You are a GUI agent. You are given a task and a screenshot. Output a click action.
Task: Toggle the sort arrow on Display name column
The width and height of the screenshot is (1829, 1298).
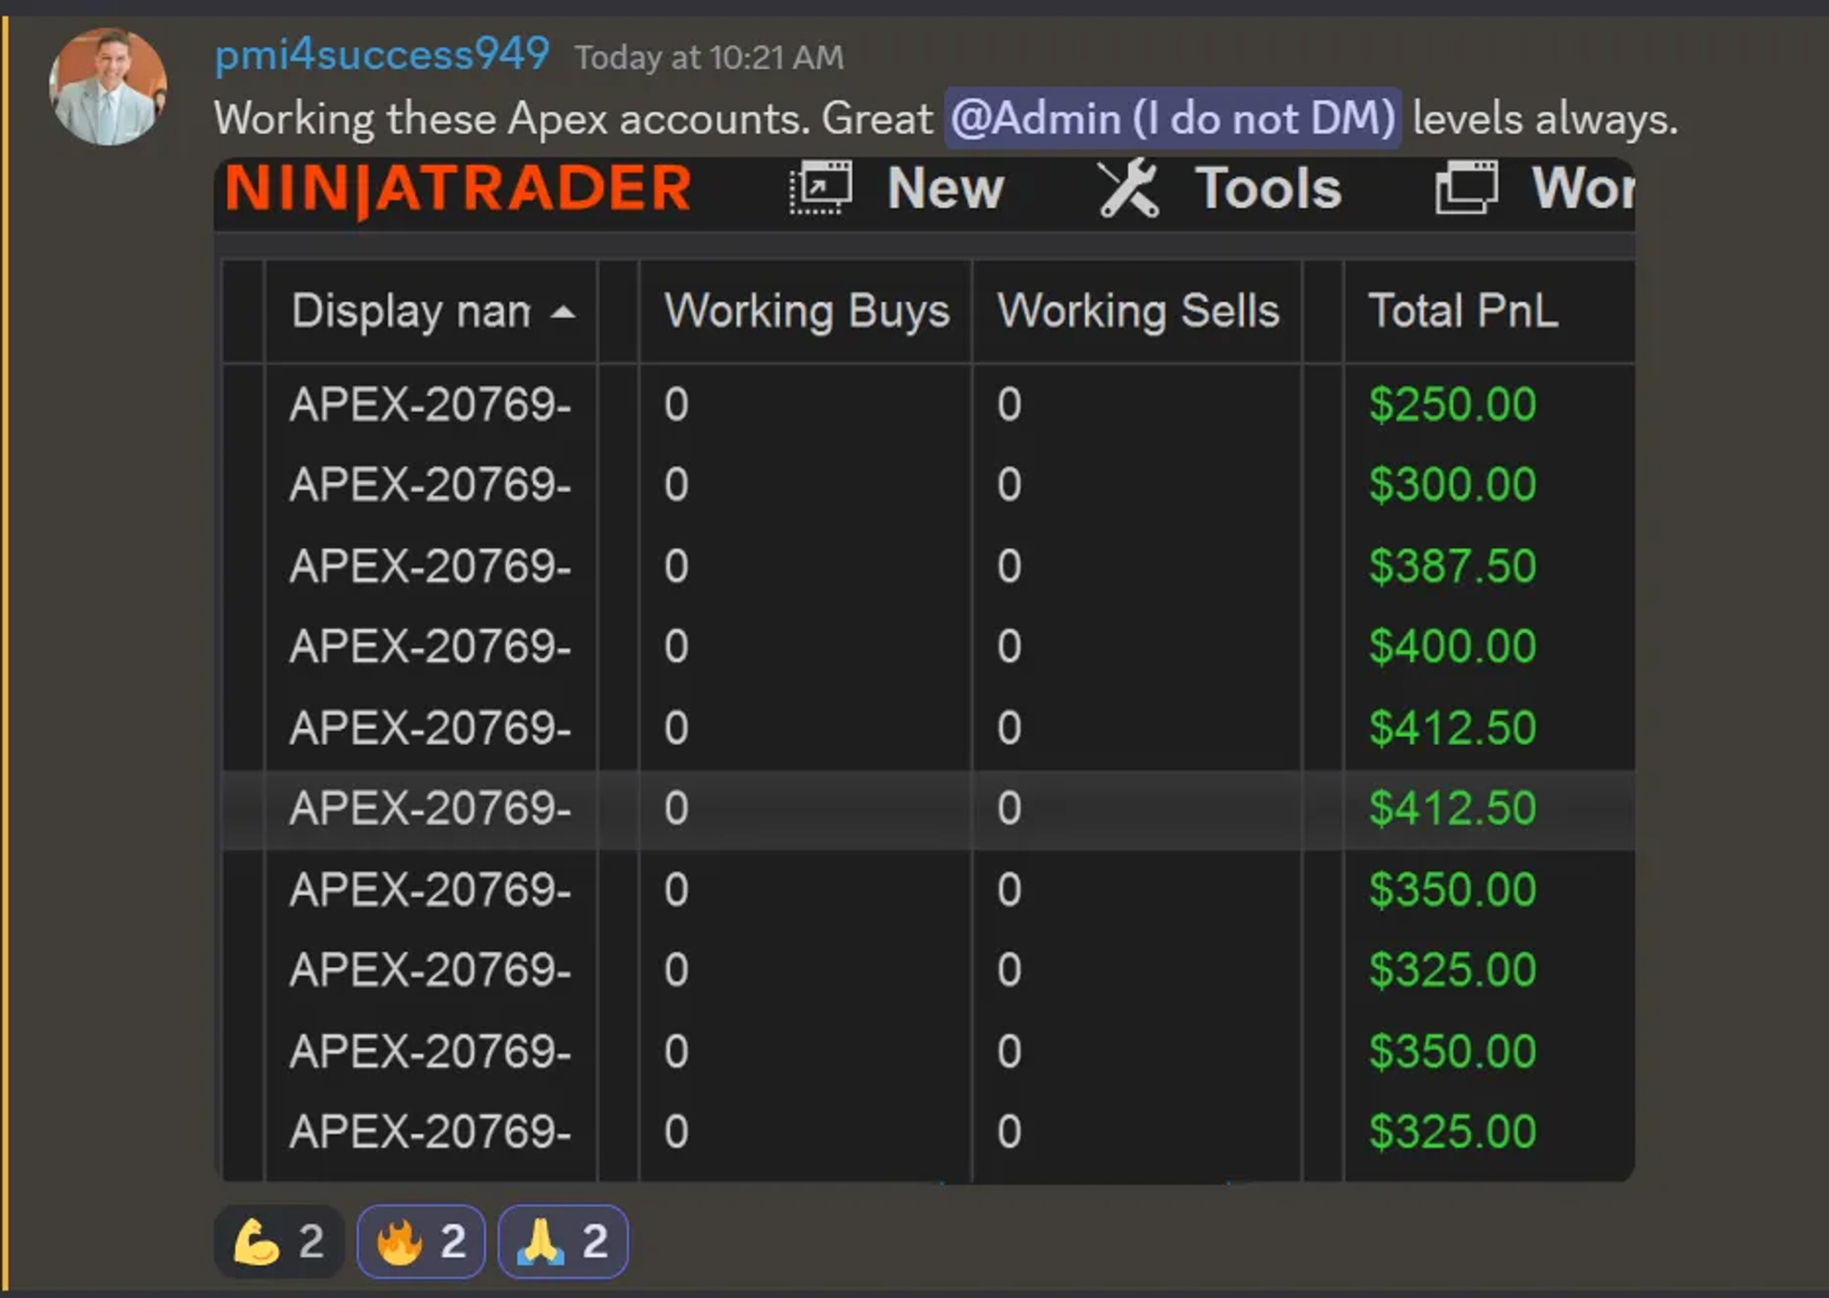coord(563,313)
